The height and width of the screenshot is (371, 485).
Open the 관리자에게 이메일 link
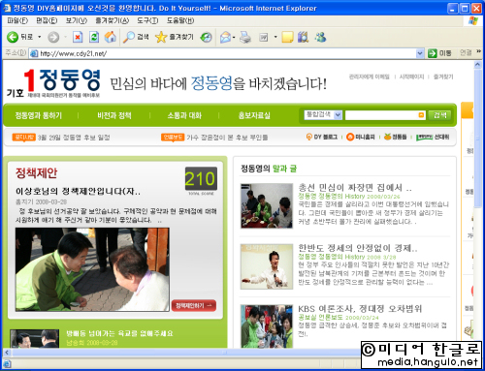[369, 77]
